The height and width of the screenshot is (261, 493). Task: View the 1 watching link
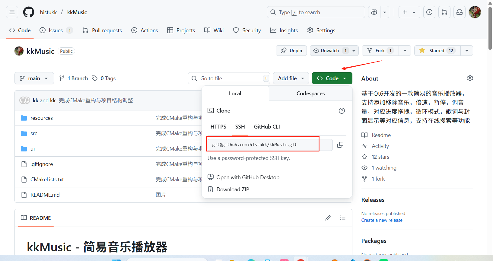coord(379,168)
